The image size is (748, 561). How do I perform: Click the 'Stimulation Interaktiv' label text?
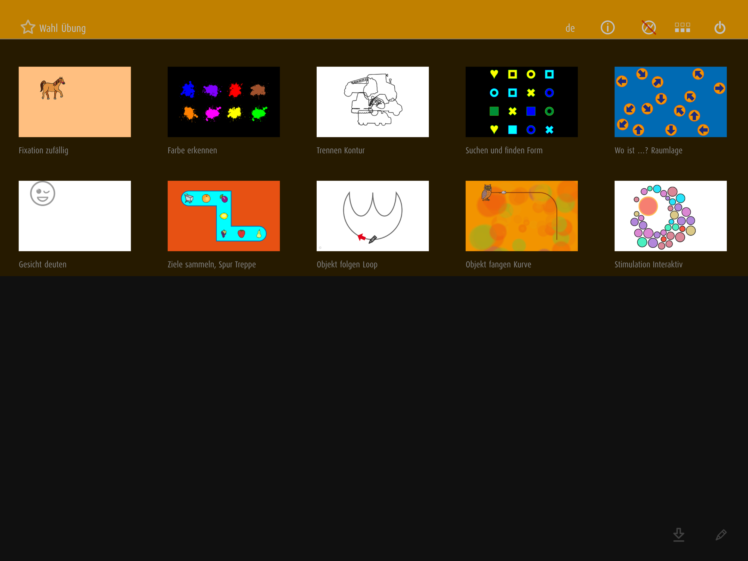coord(648,264)
